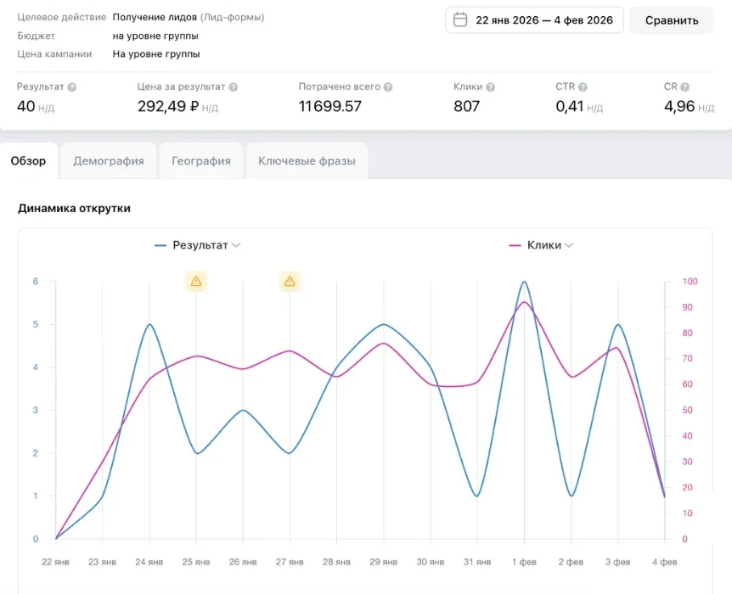Click the Сравнить button
The width and height of the screenshot is (732, 594).
pyautogui.click(x=672, y=20)
